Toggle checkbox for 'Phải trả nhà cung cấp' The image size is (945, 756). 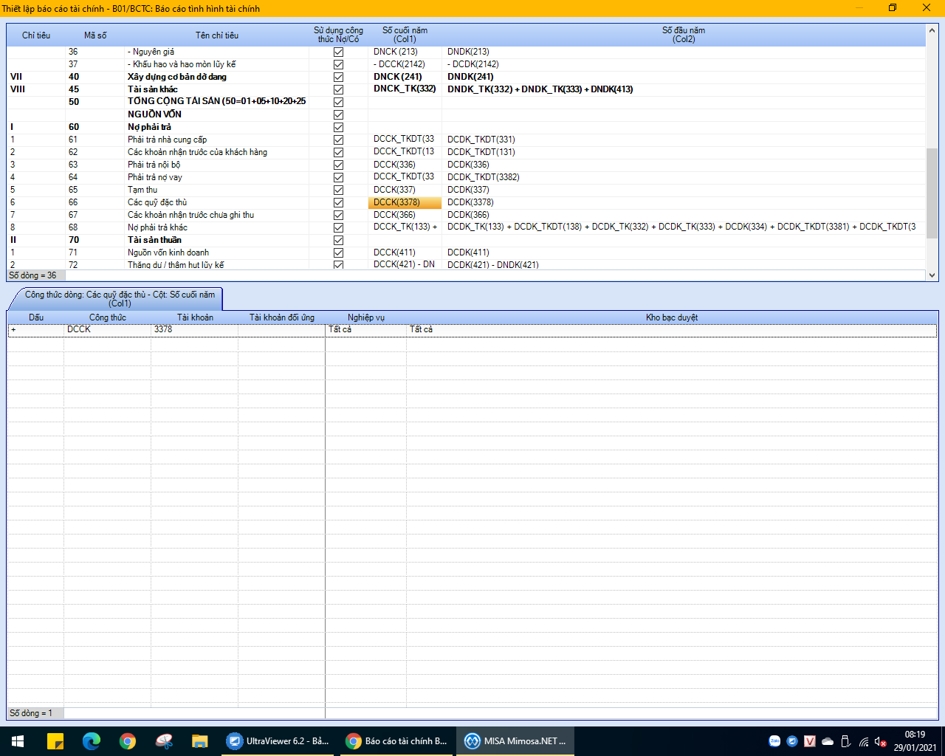(x=338, y=140)
